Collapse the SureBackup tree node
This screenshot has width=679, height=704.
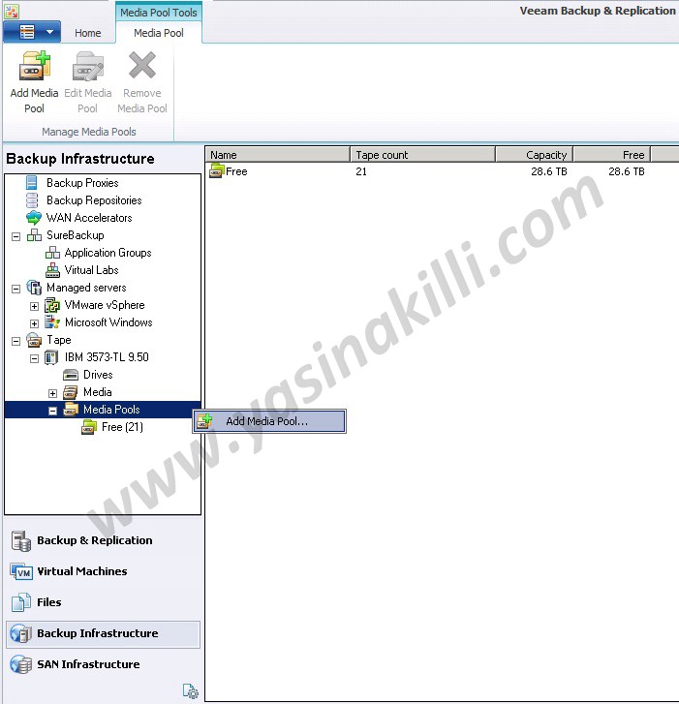(x=16, y=235)
